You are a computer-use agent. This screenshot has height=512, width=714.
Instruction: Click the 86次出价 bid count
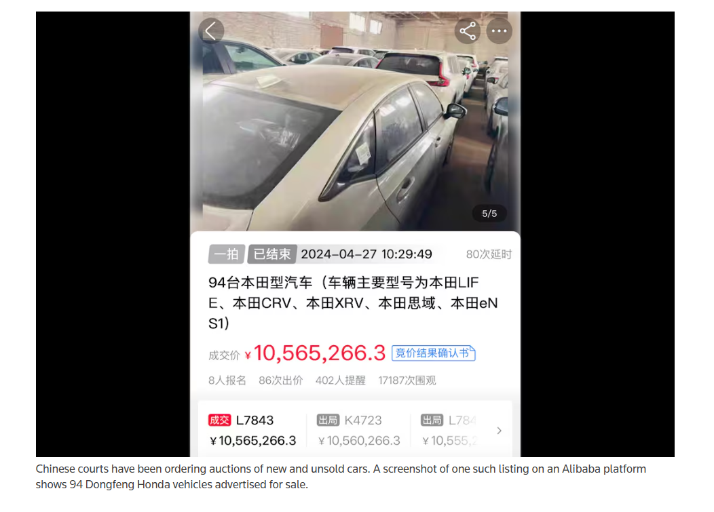(x=280, y=380)
